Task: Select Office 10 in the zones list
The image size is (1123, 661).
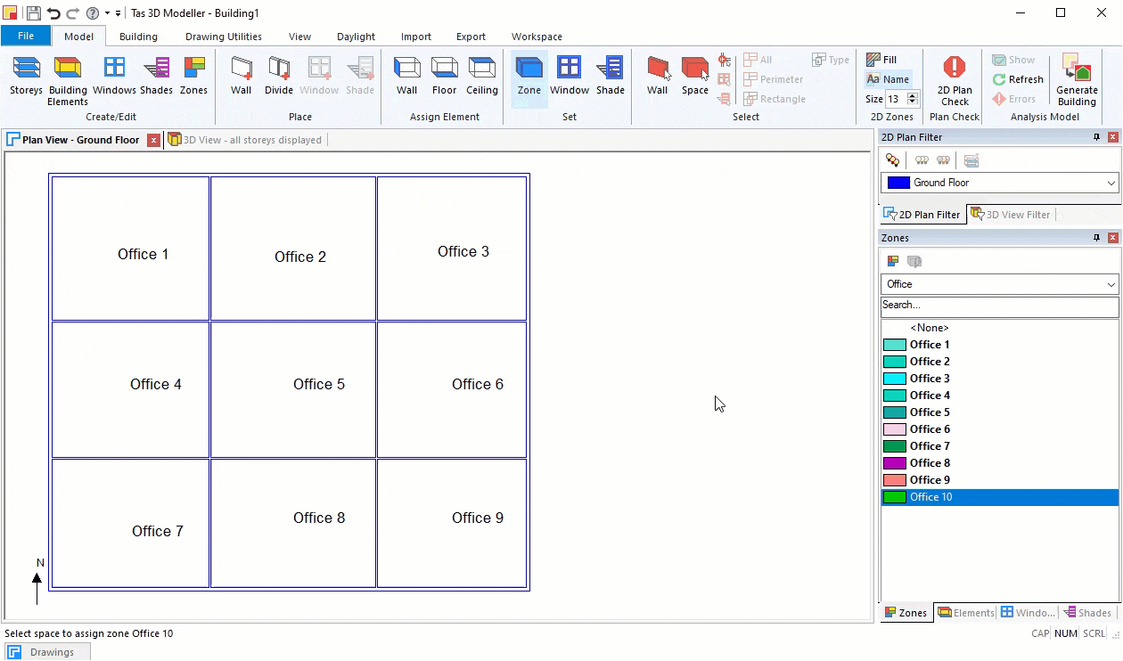Action: [999, 497]
